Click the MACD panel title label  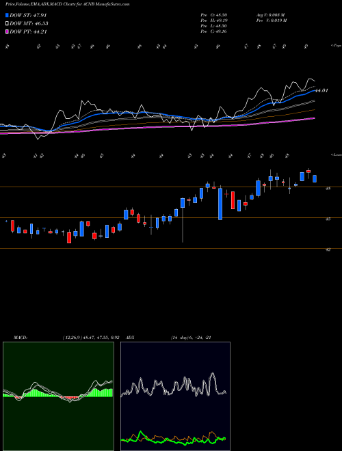point(21,338)
